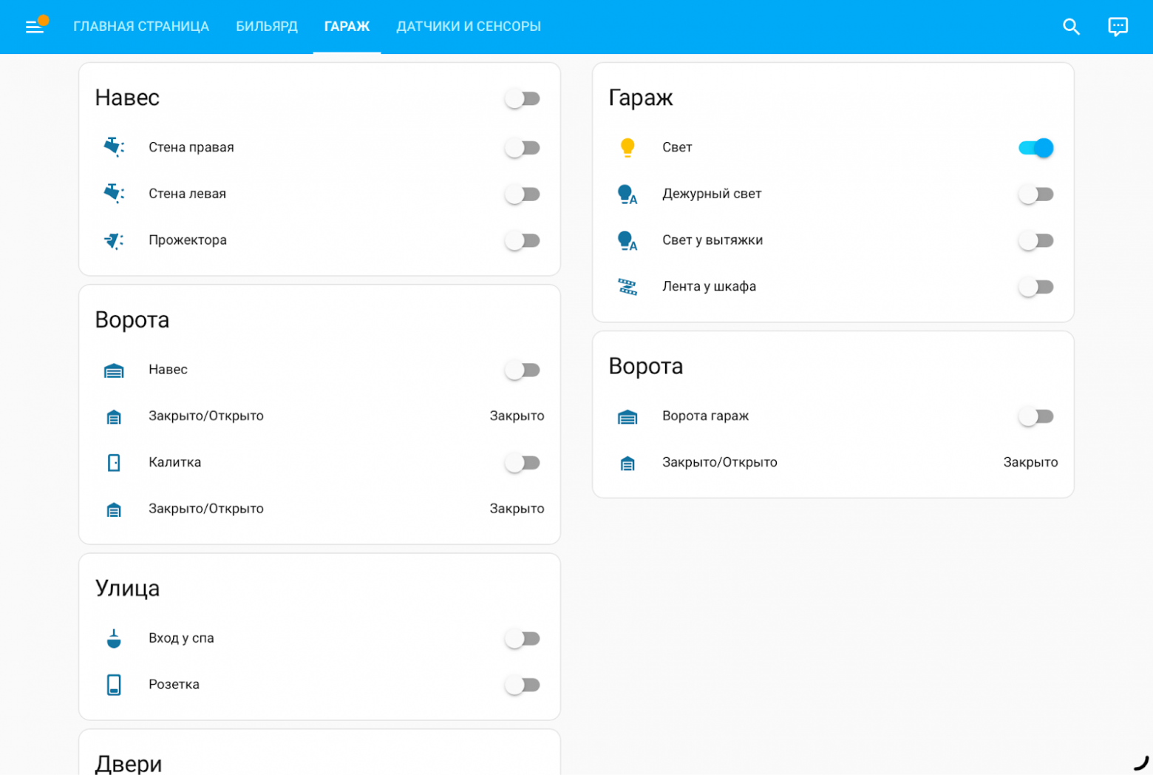Toggle the Навес card header switch
The width and height of the screenshot is (1153, 775).
point(523,98)
